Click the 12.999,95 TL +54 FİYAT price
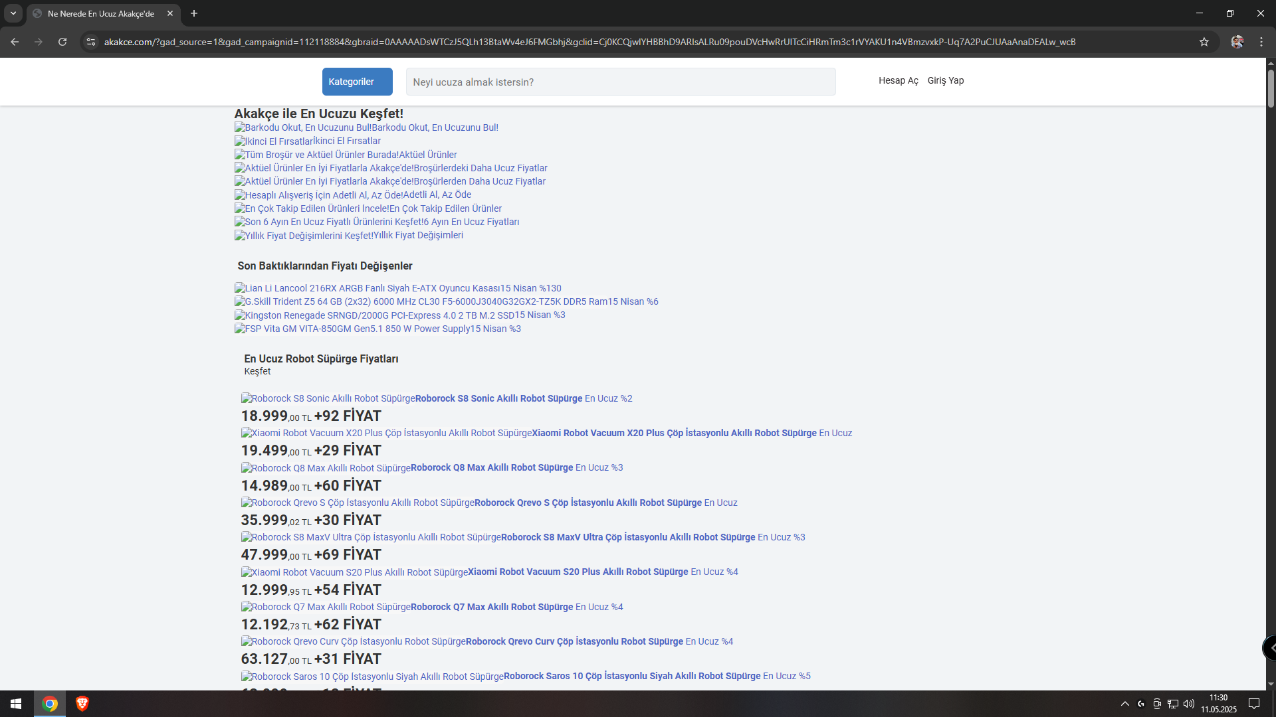This screenshot has width=1276, height=717. tap(311, 590)
